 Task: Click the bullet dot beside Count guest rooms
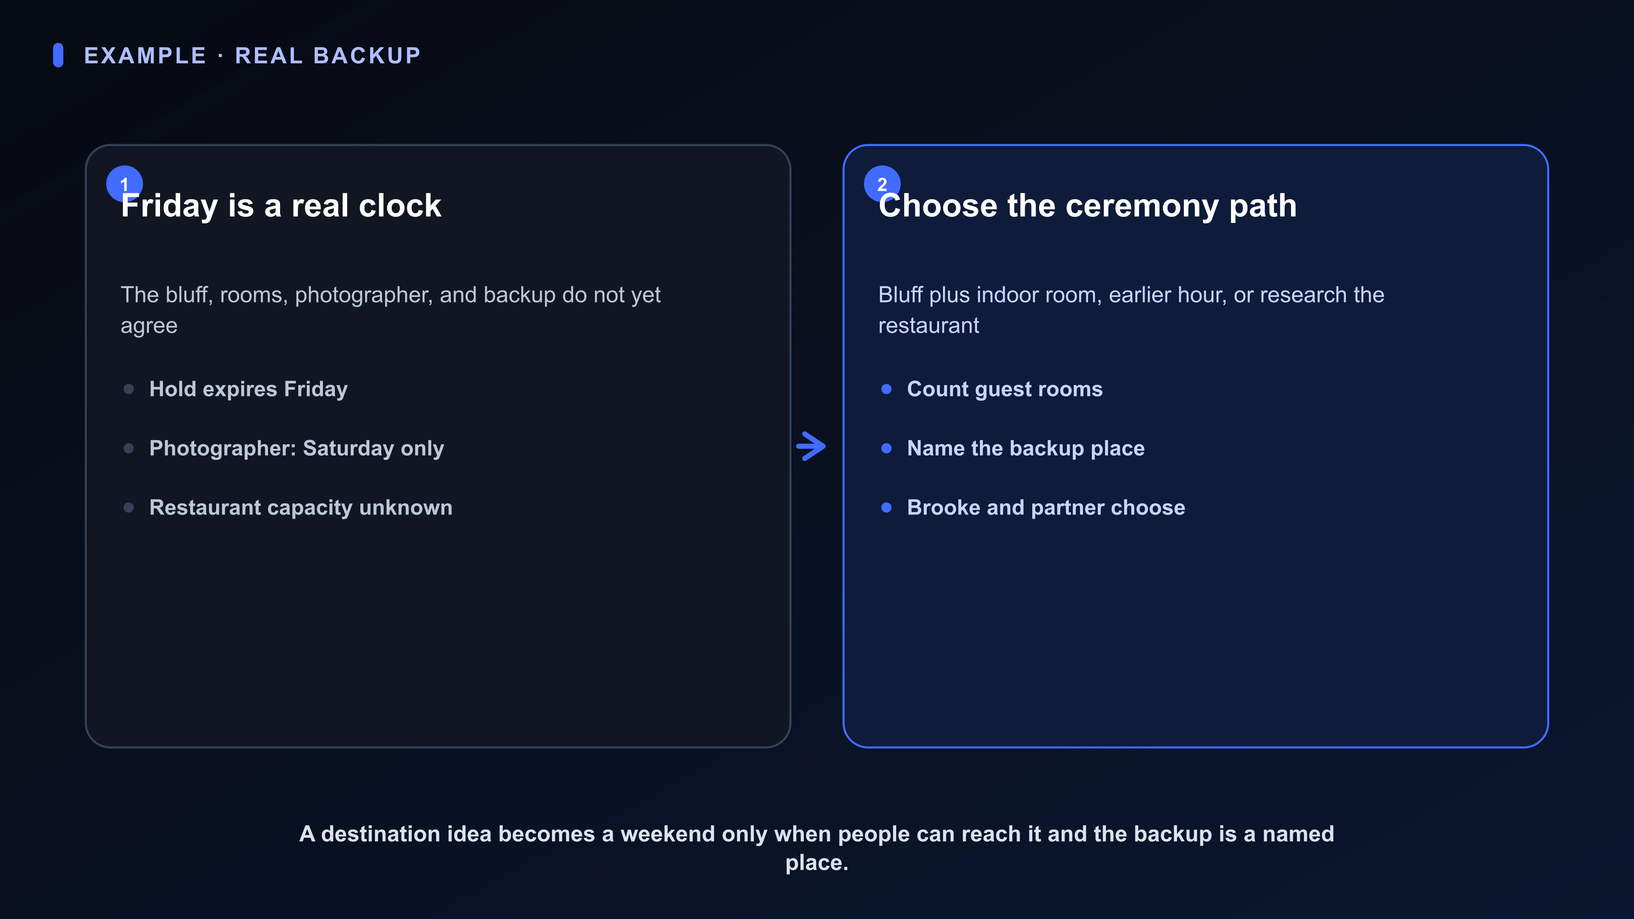point(887,389)
